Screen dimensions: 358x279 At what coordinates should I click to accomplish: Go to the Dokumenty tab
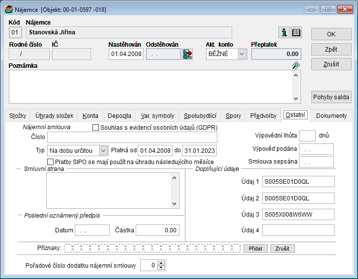[331, 116]
